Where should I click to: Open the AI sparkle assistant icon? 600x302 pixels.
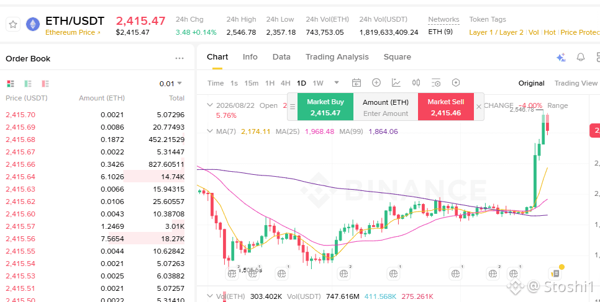(x=561, y=57)
